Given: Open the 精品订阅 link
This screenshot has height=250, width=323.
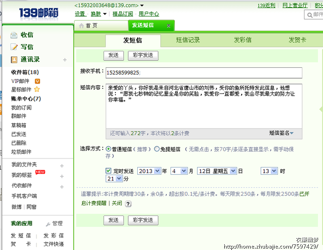Looking at the screenshot, I should 123,14.
